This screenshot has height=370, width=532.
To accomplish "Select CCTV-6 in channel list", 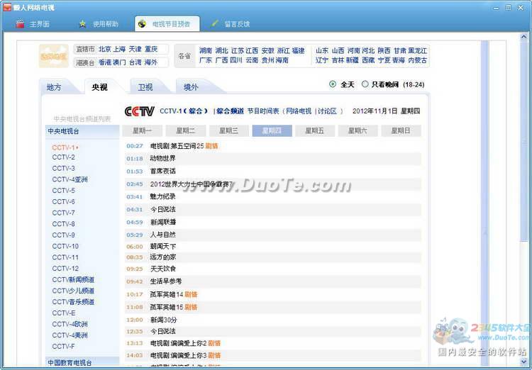I will pos(63,202).
